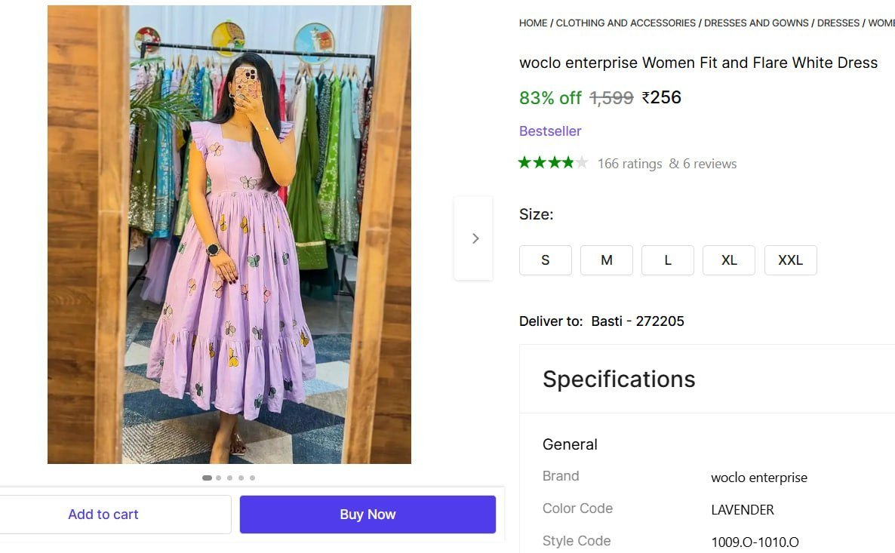The height and width of the screenshot is (553, 895).
Task: Select the XL size
Action: click(x=728, y=260)
